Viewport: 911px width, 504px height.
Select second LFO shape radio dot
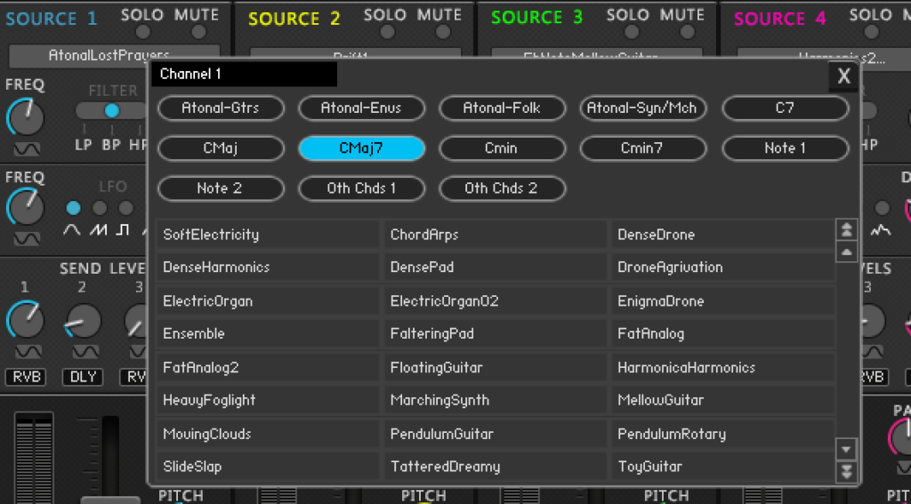100,208
